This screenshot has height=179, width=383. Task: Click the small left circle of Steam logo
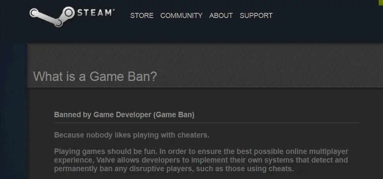point(34,13)
